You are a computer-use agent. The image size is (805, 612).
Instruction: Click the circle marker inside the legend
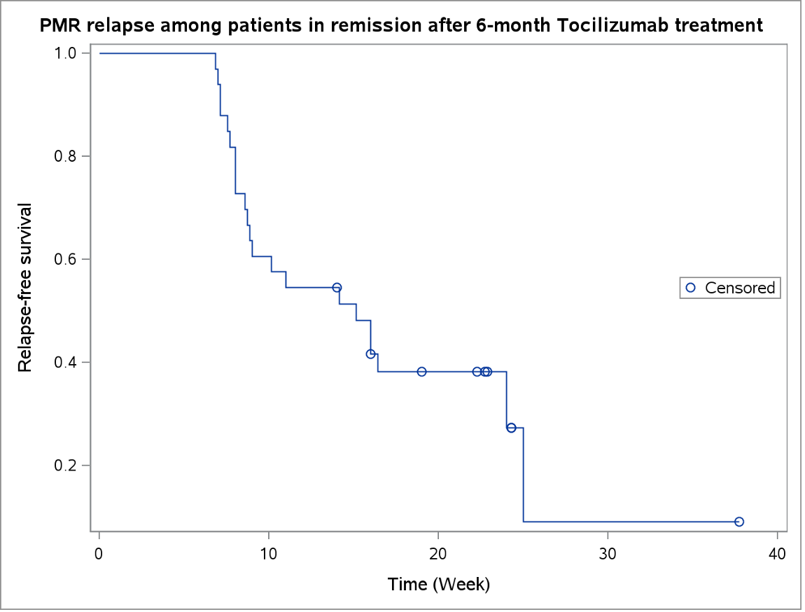(x=692, y=288)
